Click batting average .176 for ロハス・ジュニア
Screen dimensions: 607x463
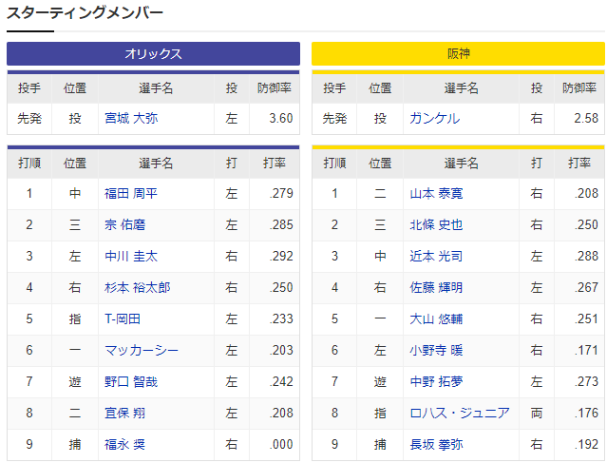(586, 413)
